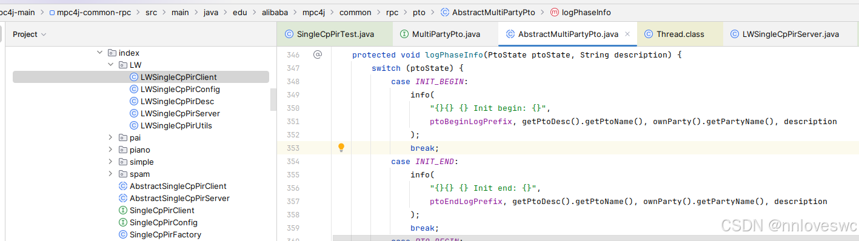Viewport: 859px width, 241px height.
Task: Click rpc in the breadcrumb path
Action: point(392,12)
